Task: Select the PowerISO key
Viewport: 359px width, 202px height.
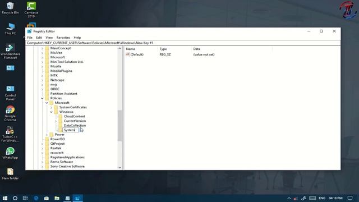Action: (57, 139)
